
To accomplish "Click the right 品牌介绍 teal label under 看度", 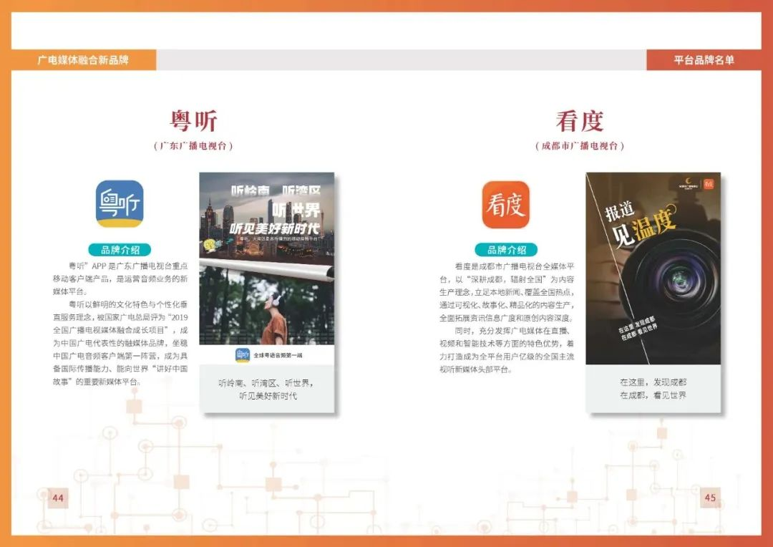I will pos(506,250).
